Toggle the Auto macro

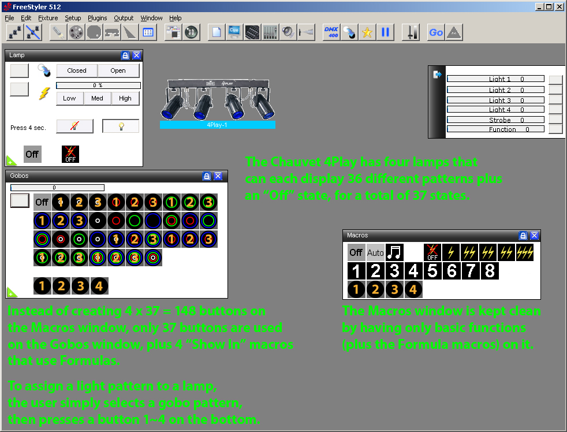pos(375,252)
